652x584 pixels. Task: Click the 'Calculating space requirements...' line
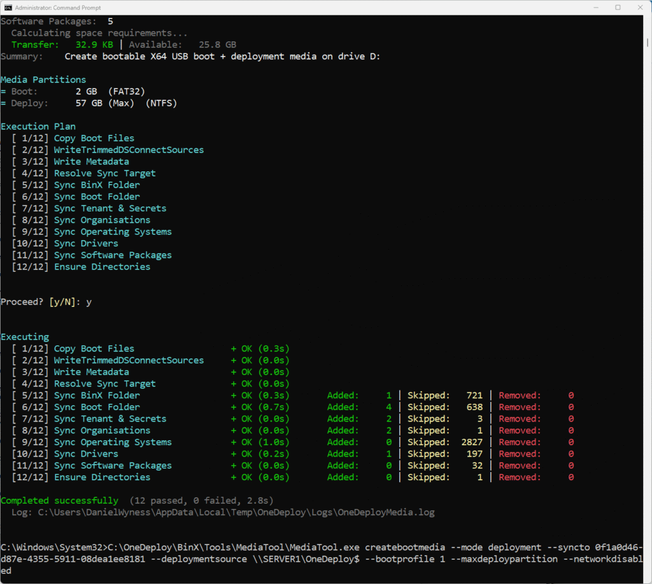tap(99, 33)
